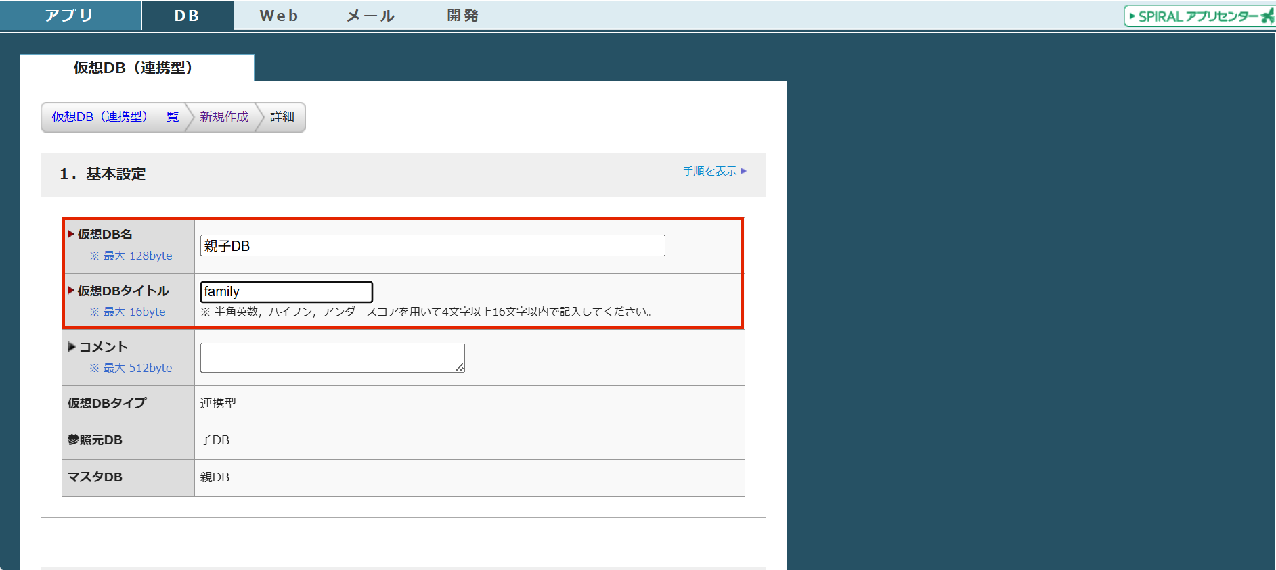Focus the 仮想DBタイトル input field

click(286, 291)
